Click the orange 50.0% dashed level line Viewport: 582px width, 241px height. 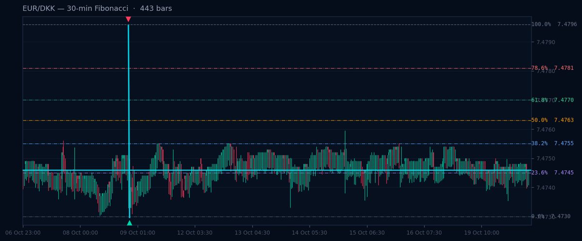point(277,120)
